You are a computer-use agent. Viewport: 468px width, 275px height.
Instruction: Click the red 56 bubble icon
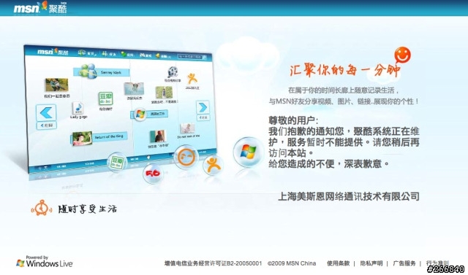153,173
